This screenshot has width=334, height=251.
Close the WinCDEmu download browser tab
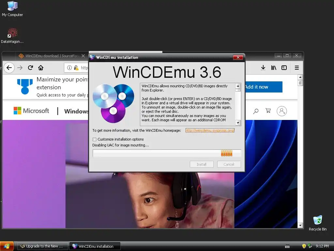point(83,56)
